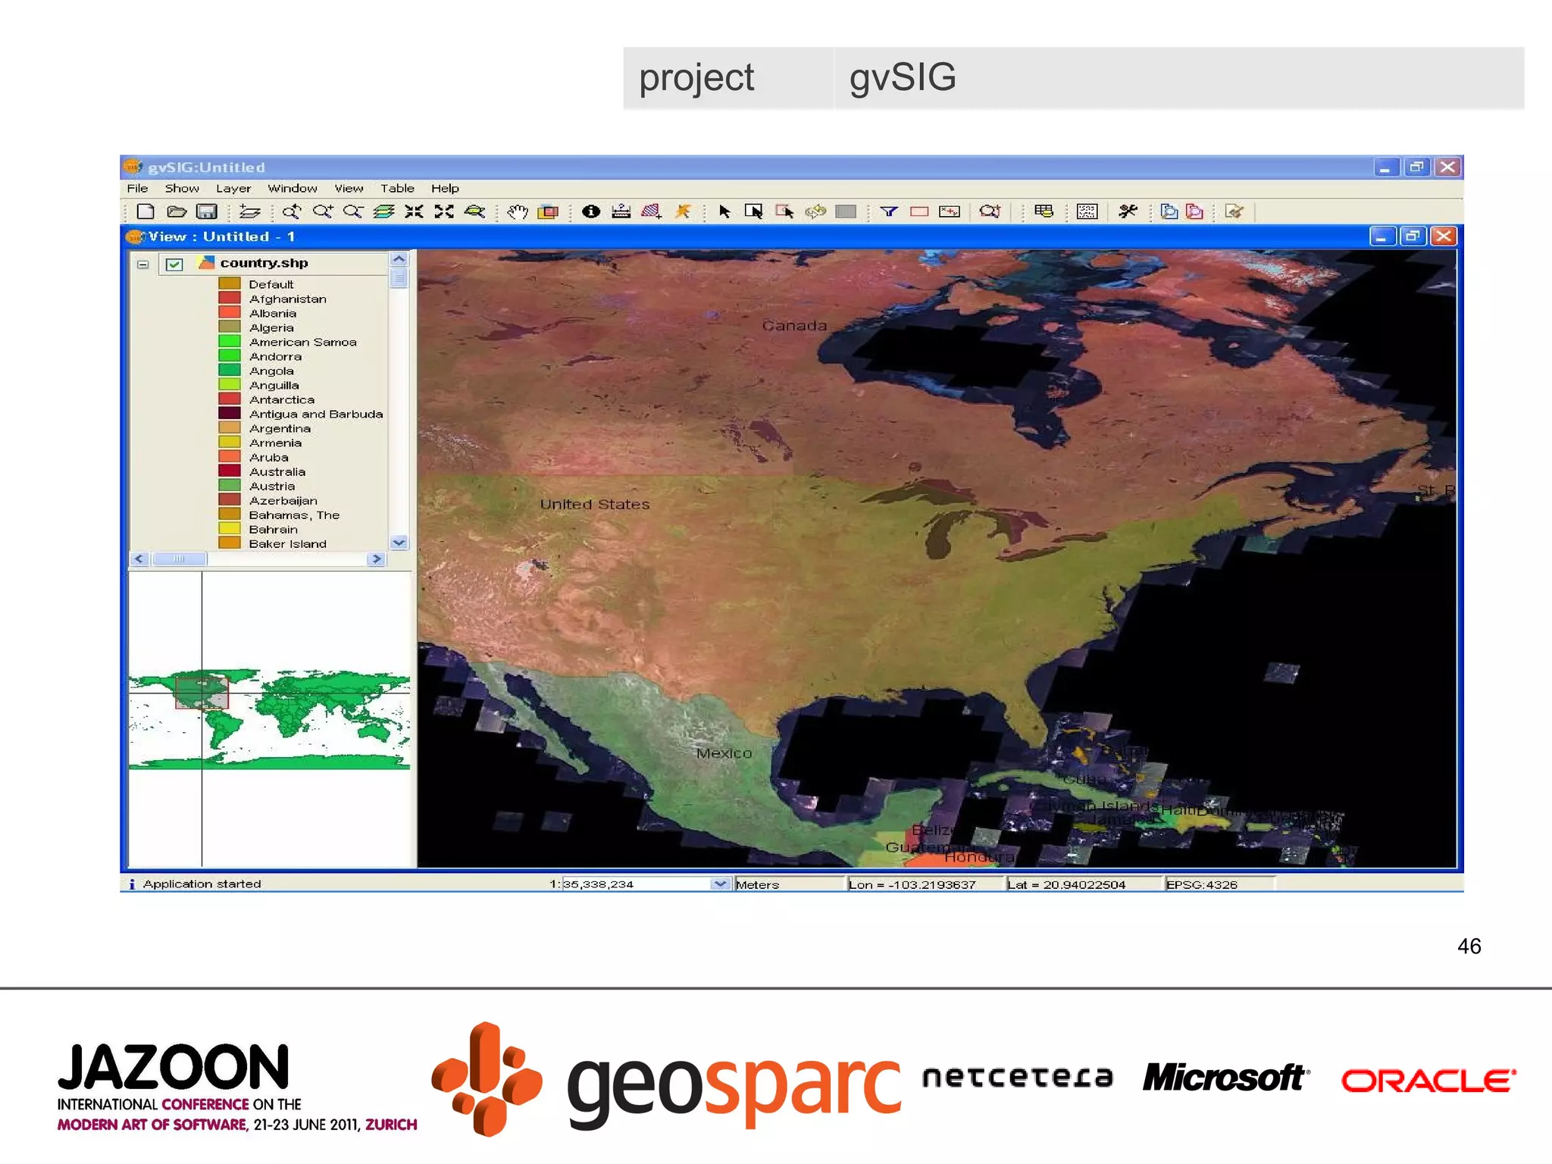Open the Table menu
Image resolution: width=1552 pixels, height=1164 pixels.
tap(397, 188)
